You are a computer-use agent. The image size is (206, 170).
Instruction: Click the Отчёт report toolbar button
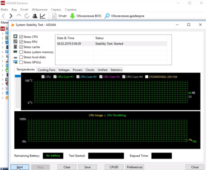[x=59, y=16]
